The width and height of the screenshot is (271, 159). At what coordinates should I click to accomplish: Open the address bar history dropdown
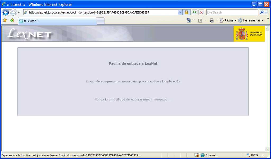pos(180,12)
